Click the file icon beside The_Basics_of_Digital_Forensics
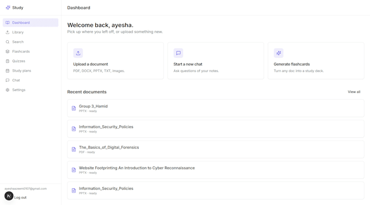The image size is (370, 205). (x=73, y=149)
